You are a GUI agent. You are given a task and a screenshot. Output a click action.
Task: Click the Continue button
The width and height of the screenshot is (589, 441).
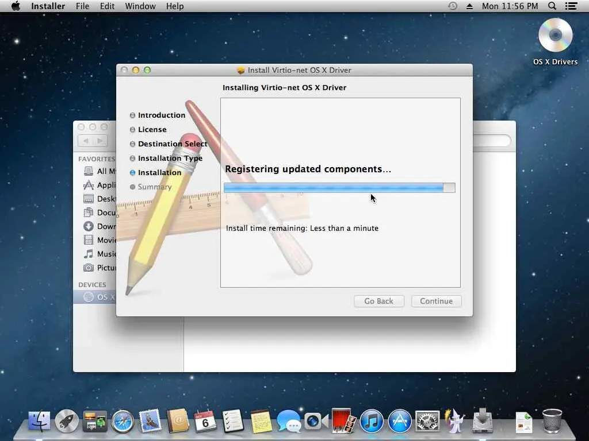(x=436, y=301)
